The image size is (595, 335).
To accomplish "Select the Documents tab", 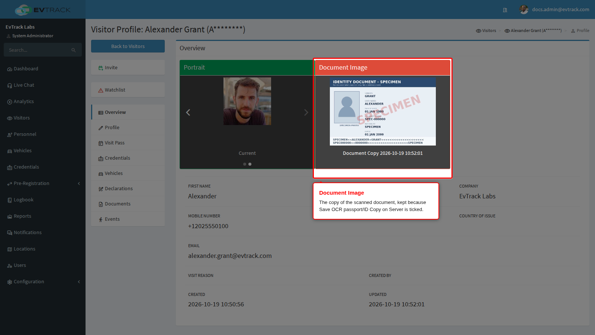I will click(128, 204).
